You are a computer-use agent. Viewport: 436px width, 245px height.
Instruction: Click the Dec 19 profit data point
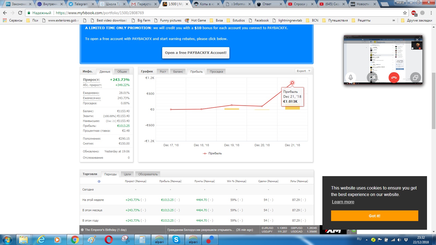coord(232,105)
